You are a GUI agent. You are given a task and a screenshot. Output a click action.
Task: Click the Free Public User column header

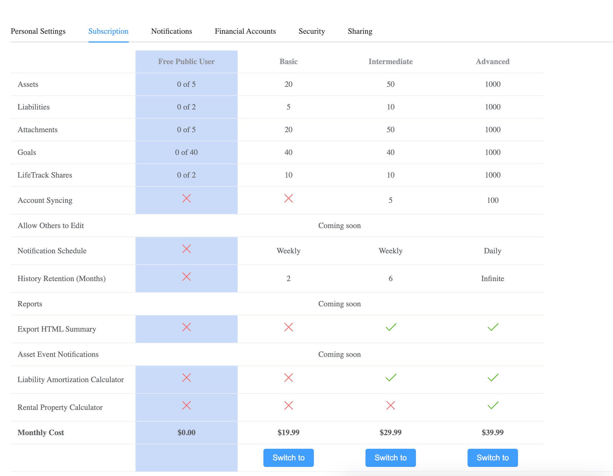tap(186, 62)
